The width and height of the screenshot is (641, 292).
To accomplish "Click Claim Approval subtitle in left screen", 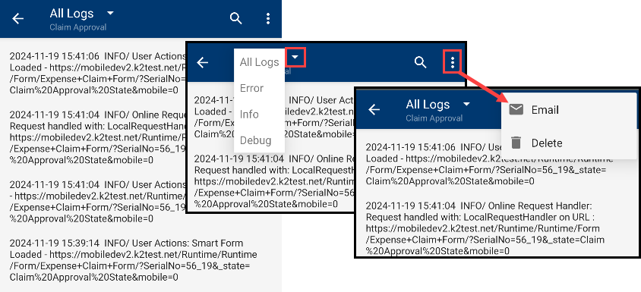I will tap(77, 27).
